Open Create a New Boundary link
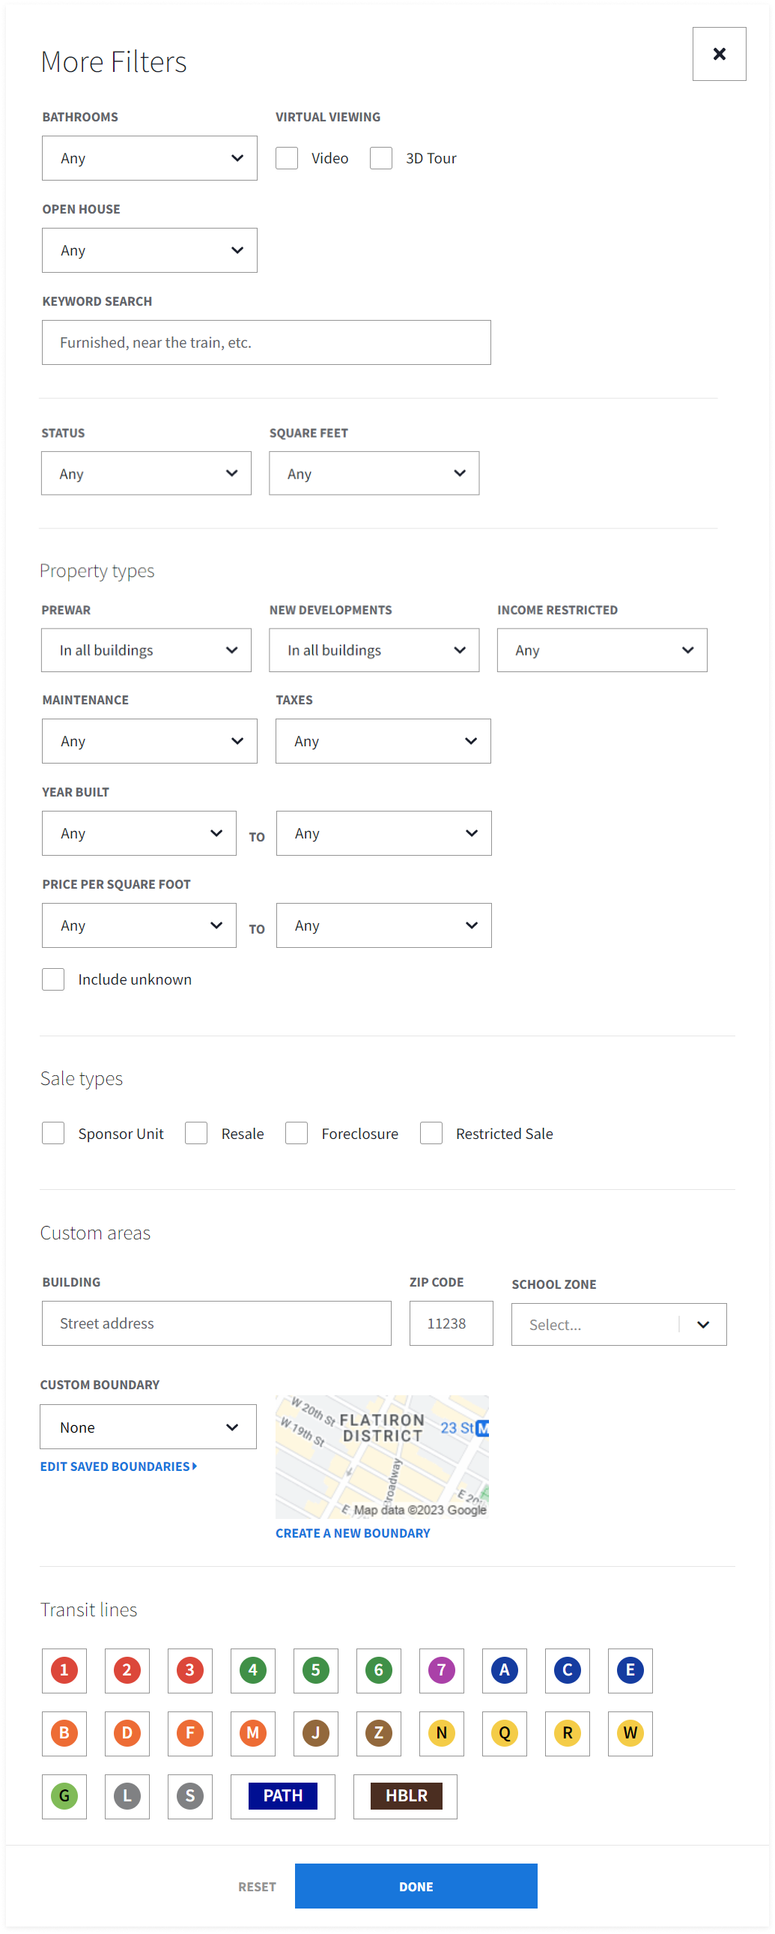The width and height of the screenshot is (775, 1934). 353,1533
